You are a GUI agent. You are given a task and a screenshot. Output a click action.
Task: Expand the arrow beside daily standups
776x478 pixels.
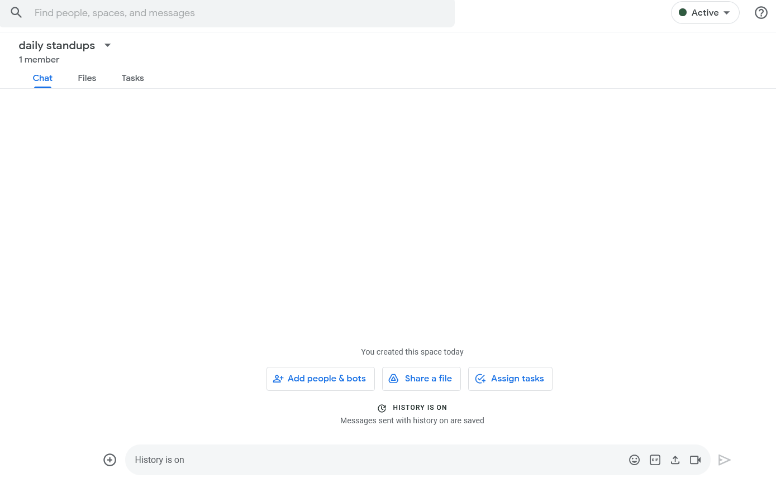coord(108,45)
